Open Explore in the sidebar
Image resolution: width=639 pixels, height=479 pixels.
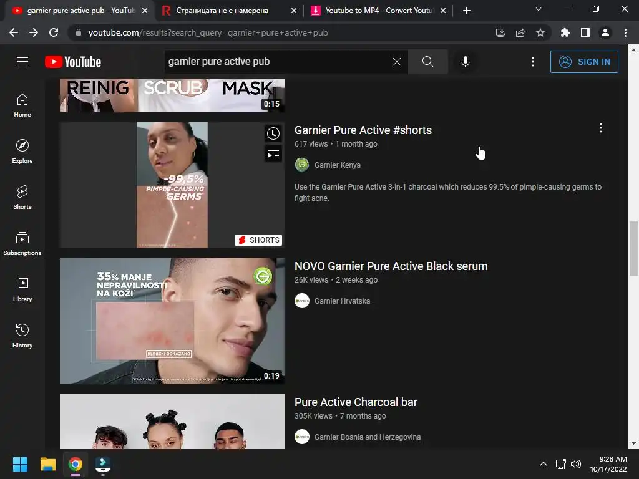[22, 152]
